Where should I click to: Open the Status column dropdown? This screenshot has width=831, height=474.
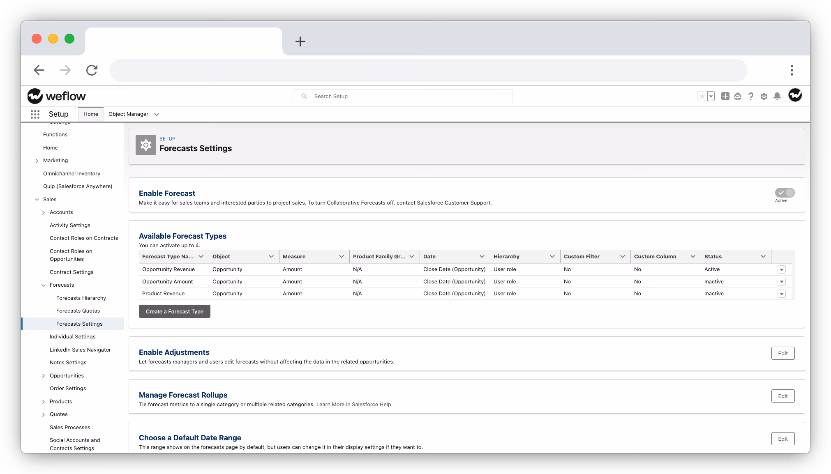(764, 256)
